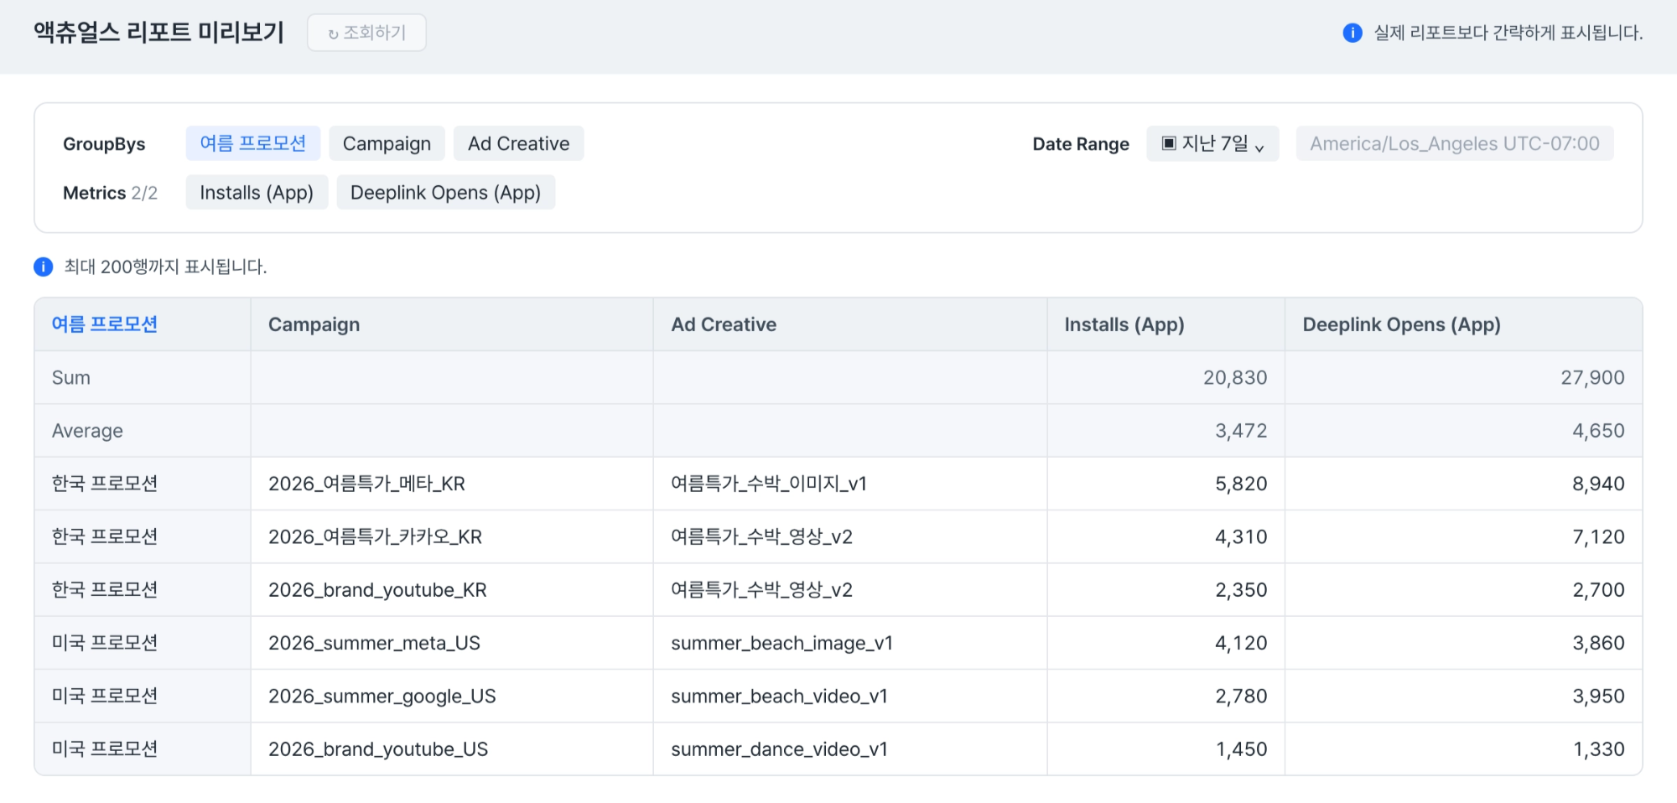This screenshot has height=803, width=1677.
Task: Click the Deeplink Opens (App) metric chip
Action: point(446,192)
